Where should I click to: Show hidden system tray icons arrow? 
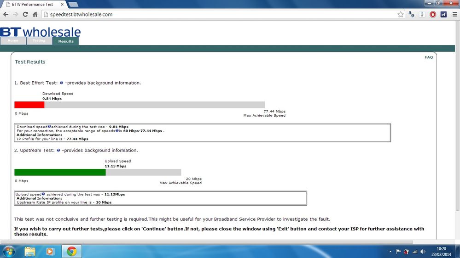pyautogui.click(x=390, y=252)
